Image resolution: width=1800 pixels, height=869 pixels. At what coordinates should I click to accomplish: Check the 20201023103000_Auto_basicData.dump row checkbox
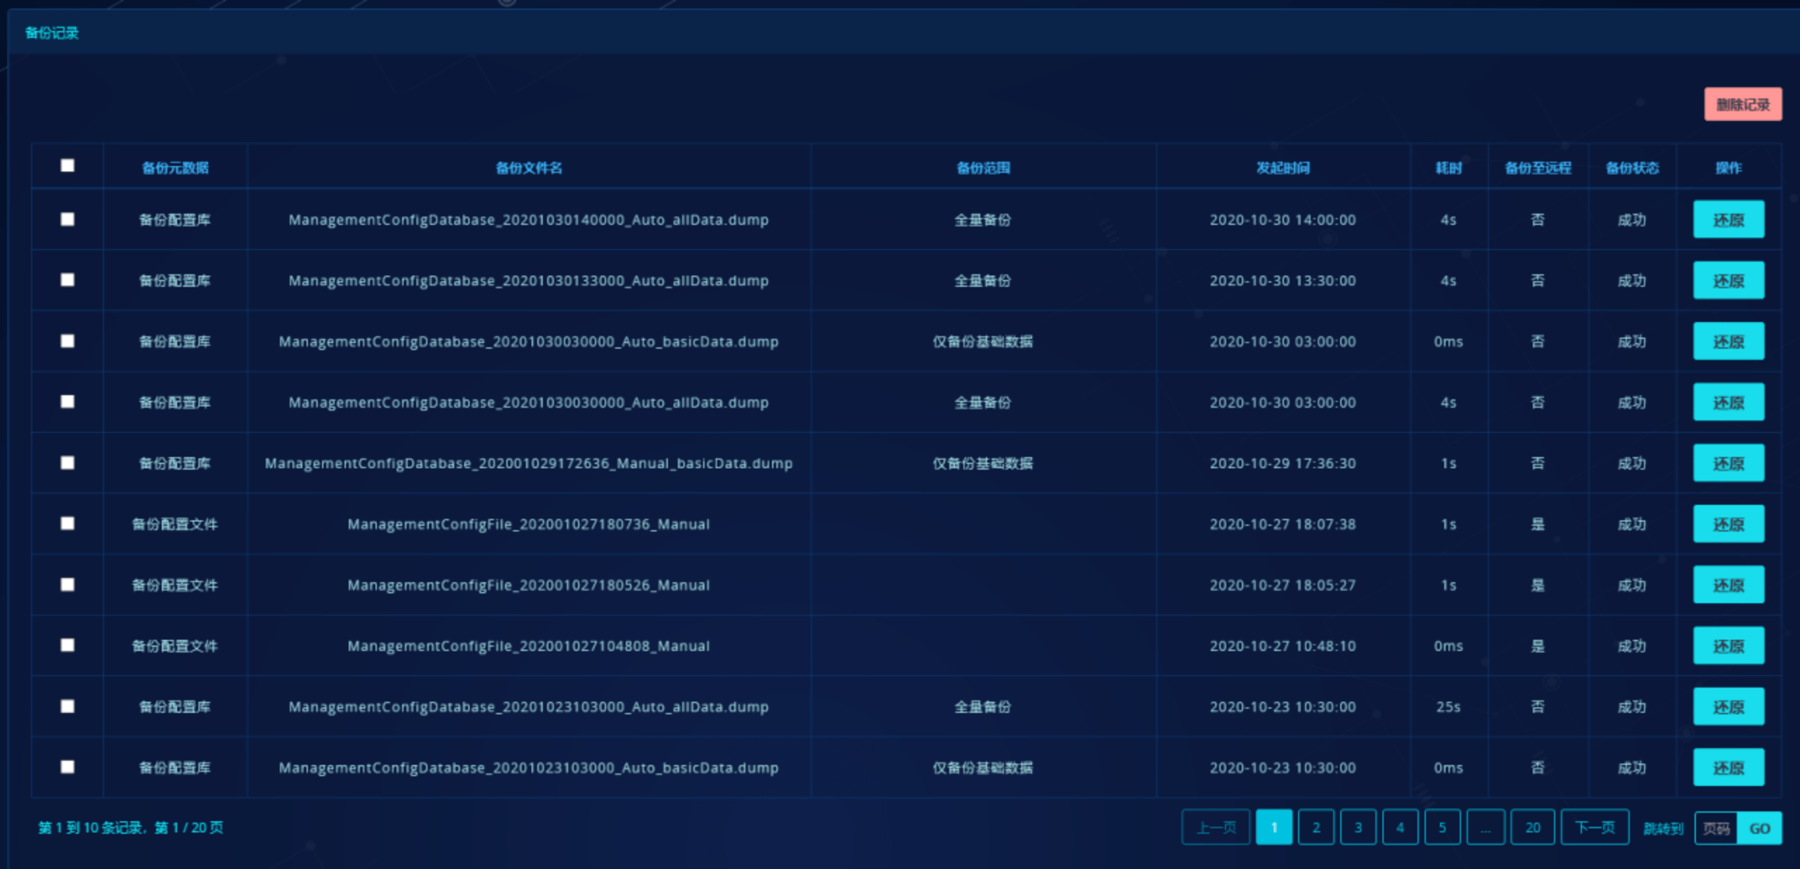tap(67, 767)
